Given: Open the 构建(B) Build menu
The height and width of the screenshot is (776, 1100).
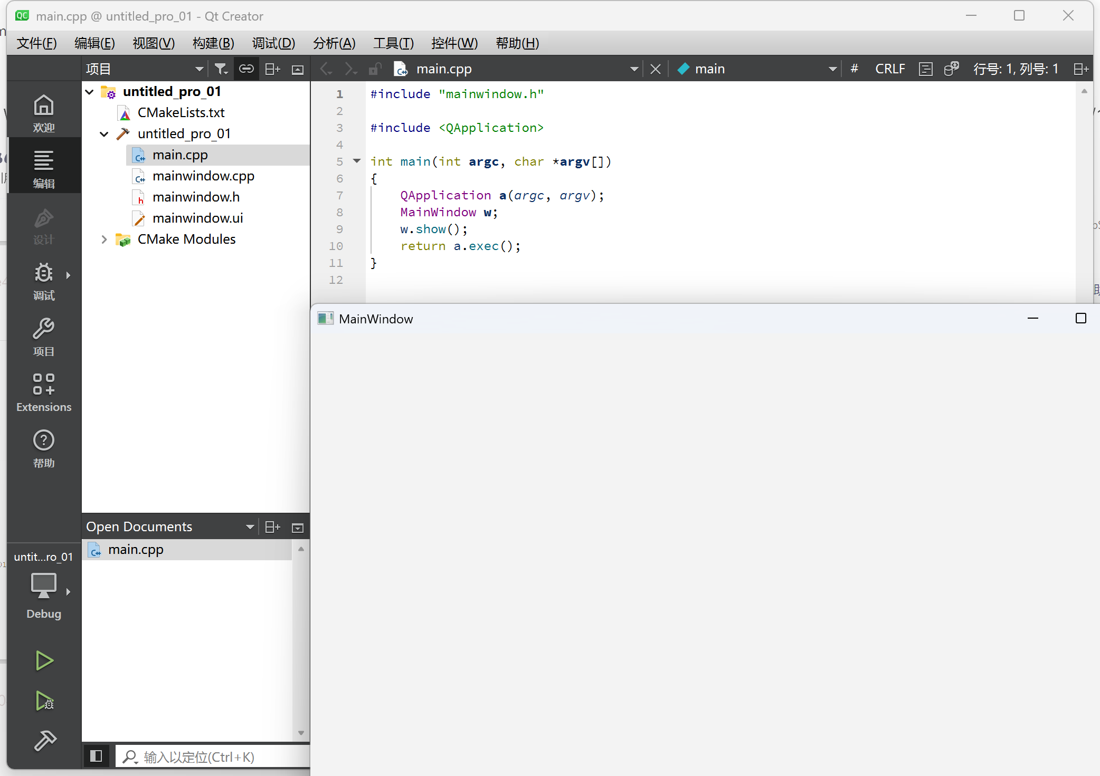Looking at the screenshot, I should coord(213,43).
